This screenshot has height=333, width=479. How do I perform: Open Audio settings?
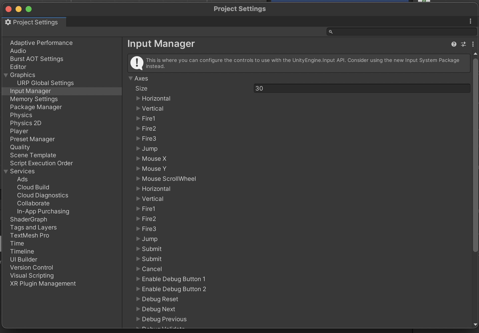[18, 51]
